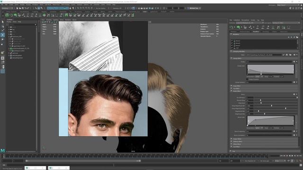The height and width of the screenshot is (170, 303).
Task: Collapse the Clumping Modifier section
Action: [x=232, y=51]
